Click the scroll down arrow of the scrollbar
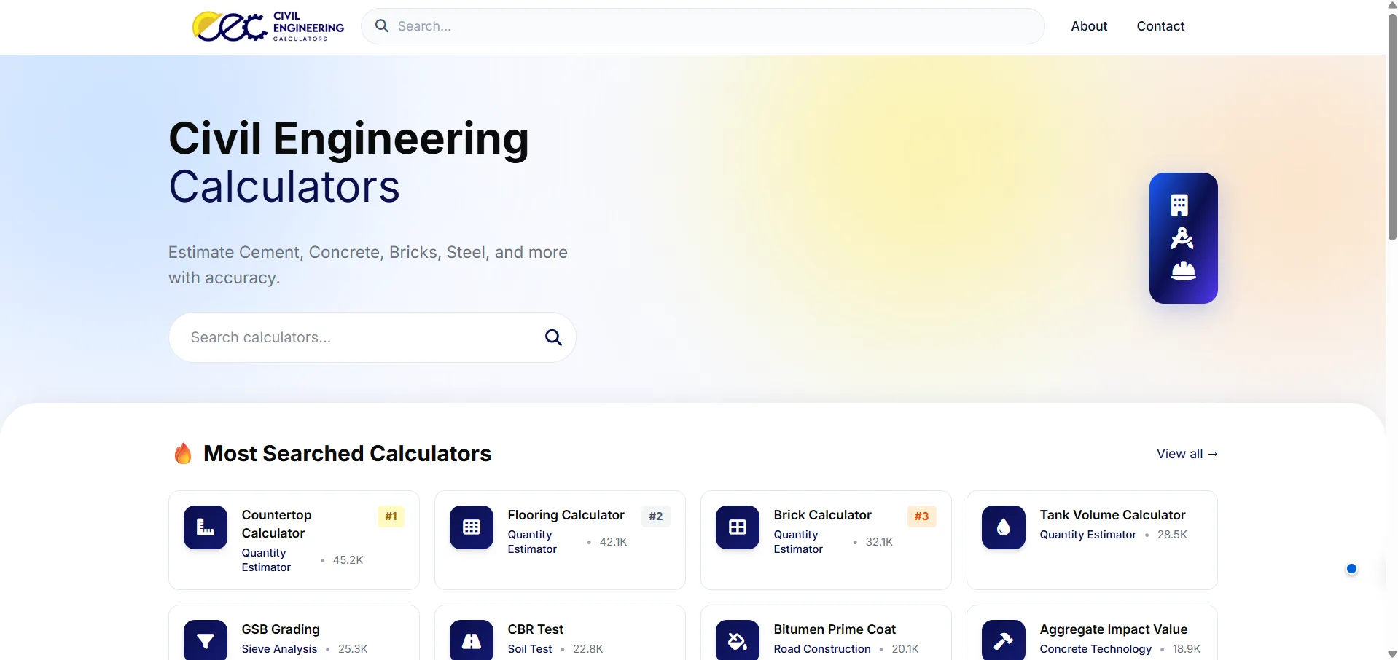Screen dimensions: 1398x660 [x=1392, y=654]
